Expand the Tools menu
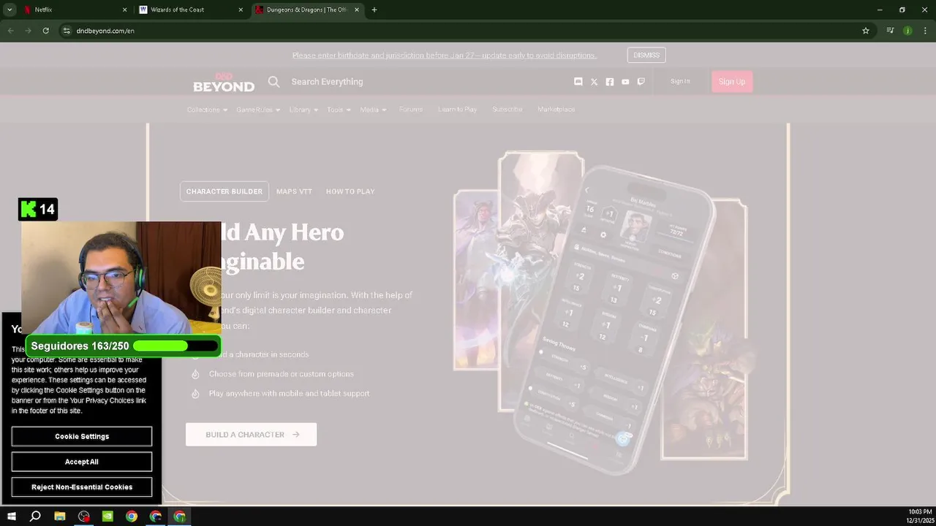The height and width of the screenshot is (526, 936). click(x=339, y=110)
